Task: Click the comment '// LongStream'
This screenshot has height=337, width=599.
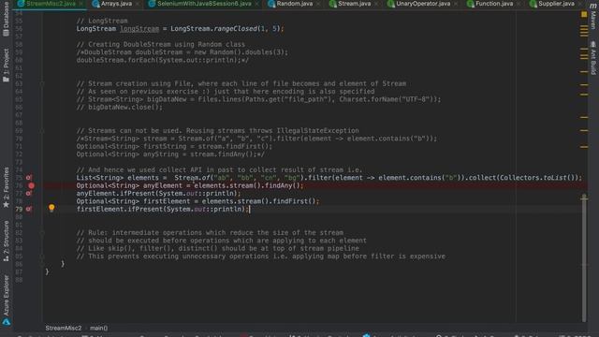Action: coord(102,21)
